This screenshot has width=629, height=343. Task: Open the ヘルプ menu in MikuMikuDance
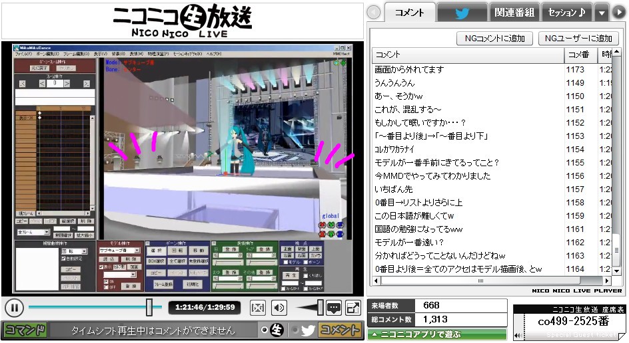(x=213, y=54)
